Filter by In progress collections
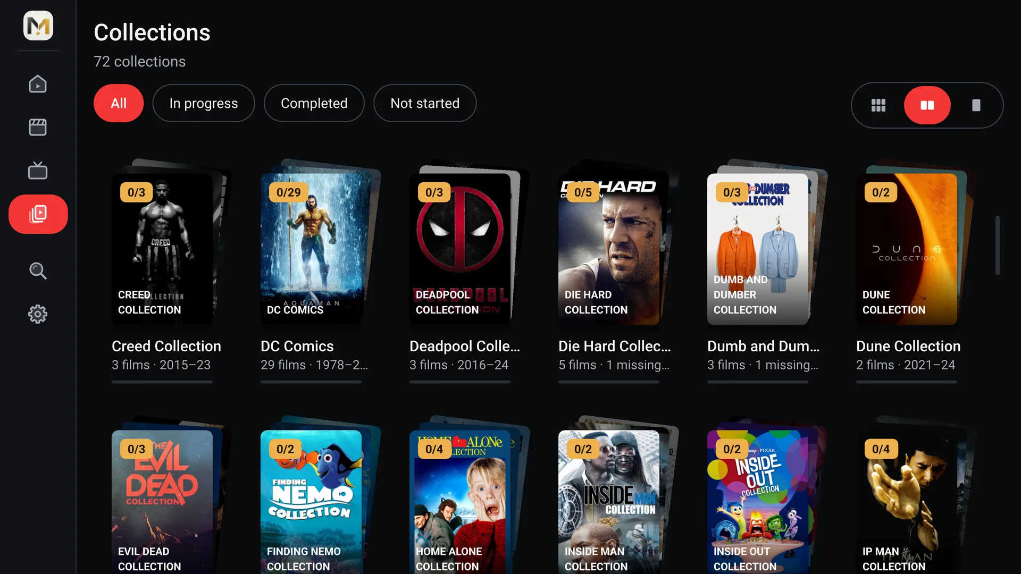 pyautogui.click(x=204, y=103)
